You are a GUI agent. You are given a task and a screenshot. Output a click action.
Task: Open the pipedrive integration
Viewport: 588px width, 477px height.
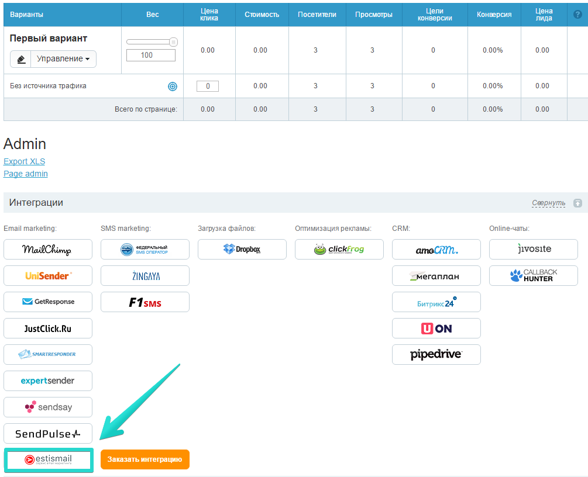[436, 354]
